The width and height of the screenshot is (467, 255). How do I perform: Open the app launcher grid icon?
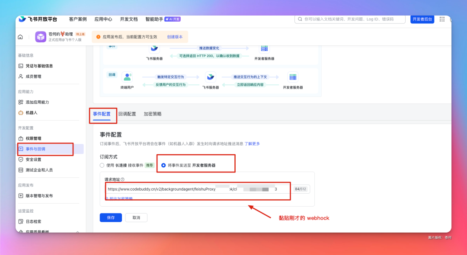tap(442, 19)
